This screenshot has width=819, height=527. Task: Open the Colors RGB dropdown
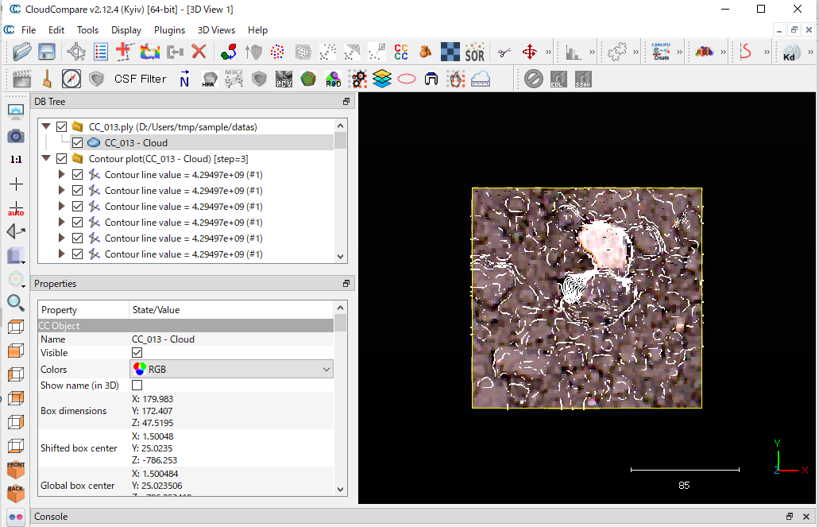(231, 370)
